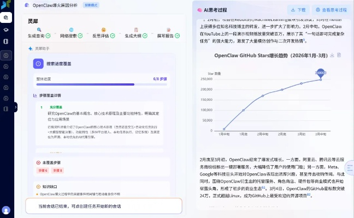Click the Star 数量 axis label

pos(214,74)
